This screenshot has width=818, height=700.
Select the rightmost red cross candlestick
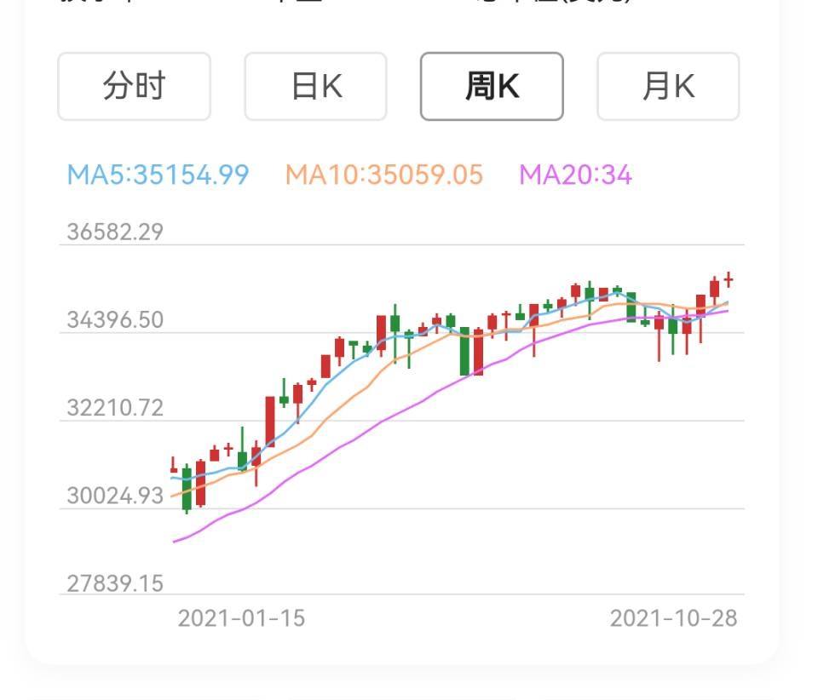729,278
